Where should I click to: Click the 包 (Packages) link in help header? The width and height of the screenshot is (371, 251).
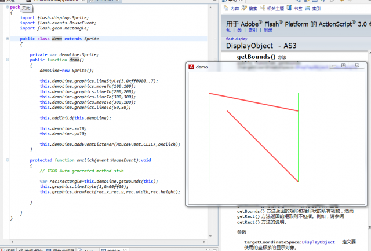[227, 30]
